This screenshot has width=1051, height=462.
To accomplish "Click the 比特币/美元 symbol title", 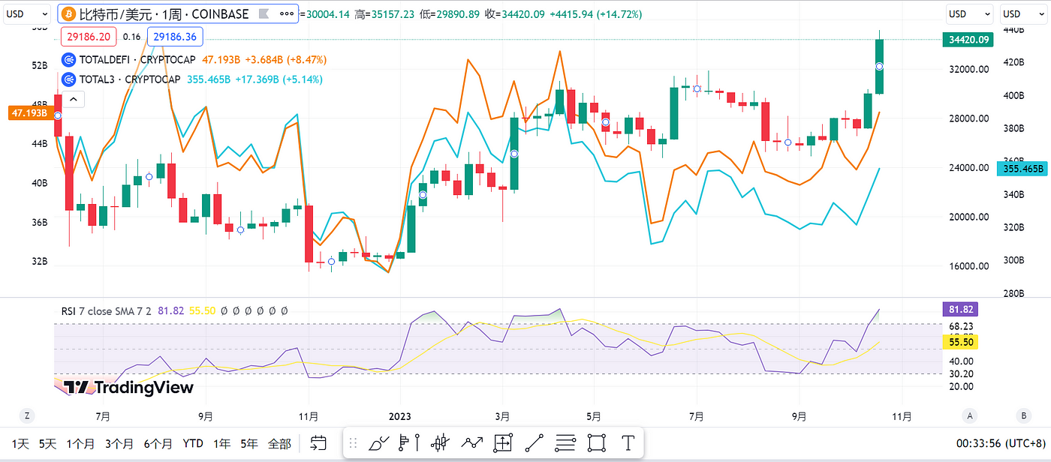I will point(116,14).
